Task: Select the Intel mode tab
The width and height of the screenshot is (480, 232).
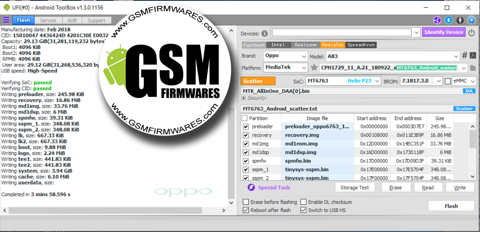Action: coord(278,45)
